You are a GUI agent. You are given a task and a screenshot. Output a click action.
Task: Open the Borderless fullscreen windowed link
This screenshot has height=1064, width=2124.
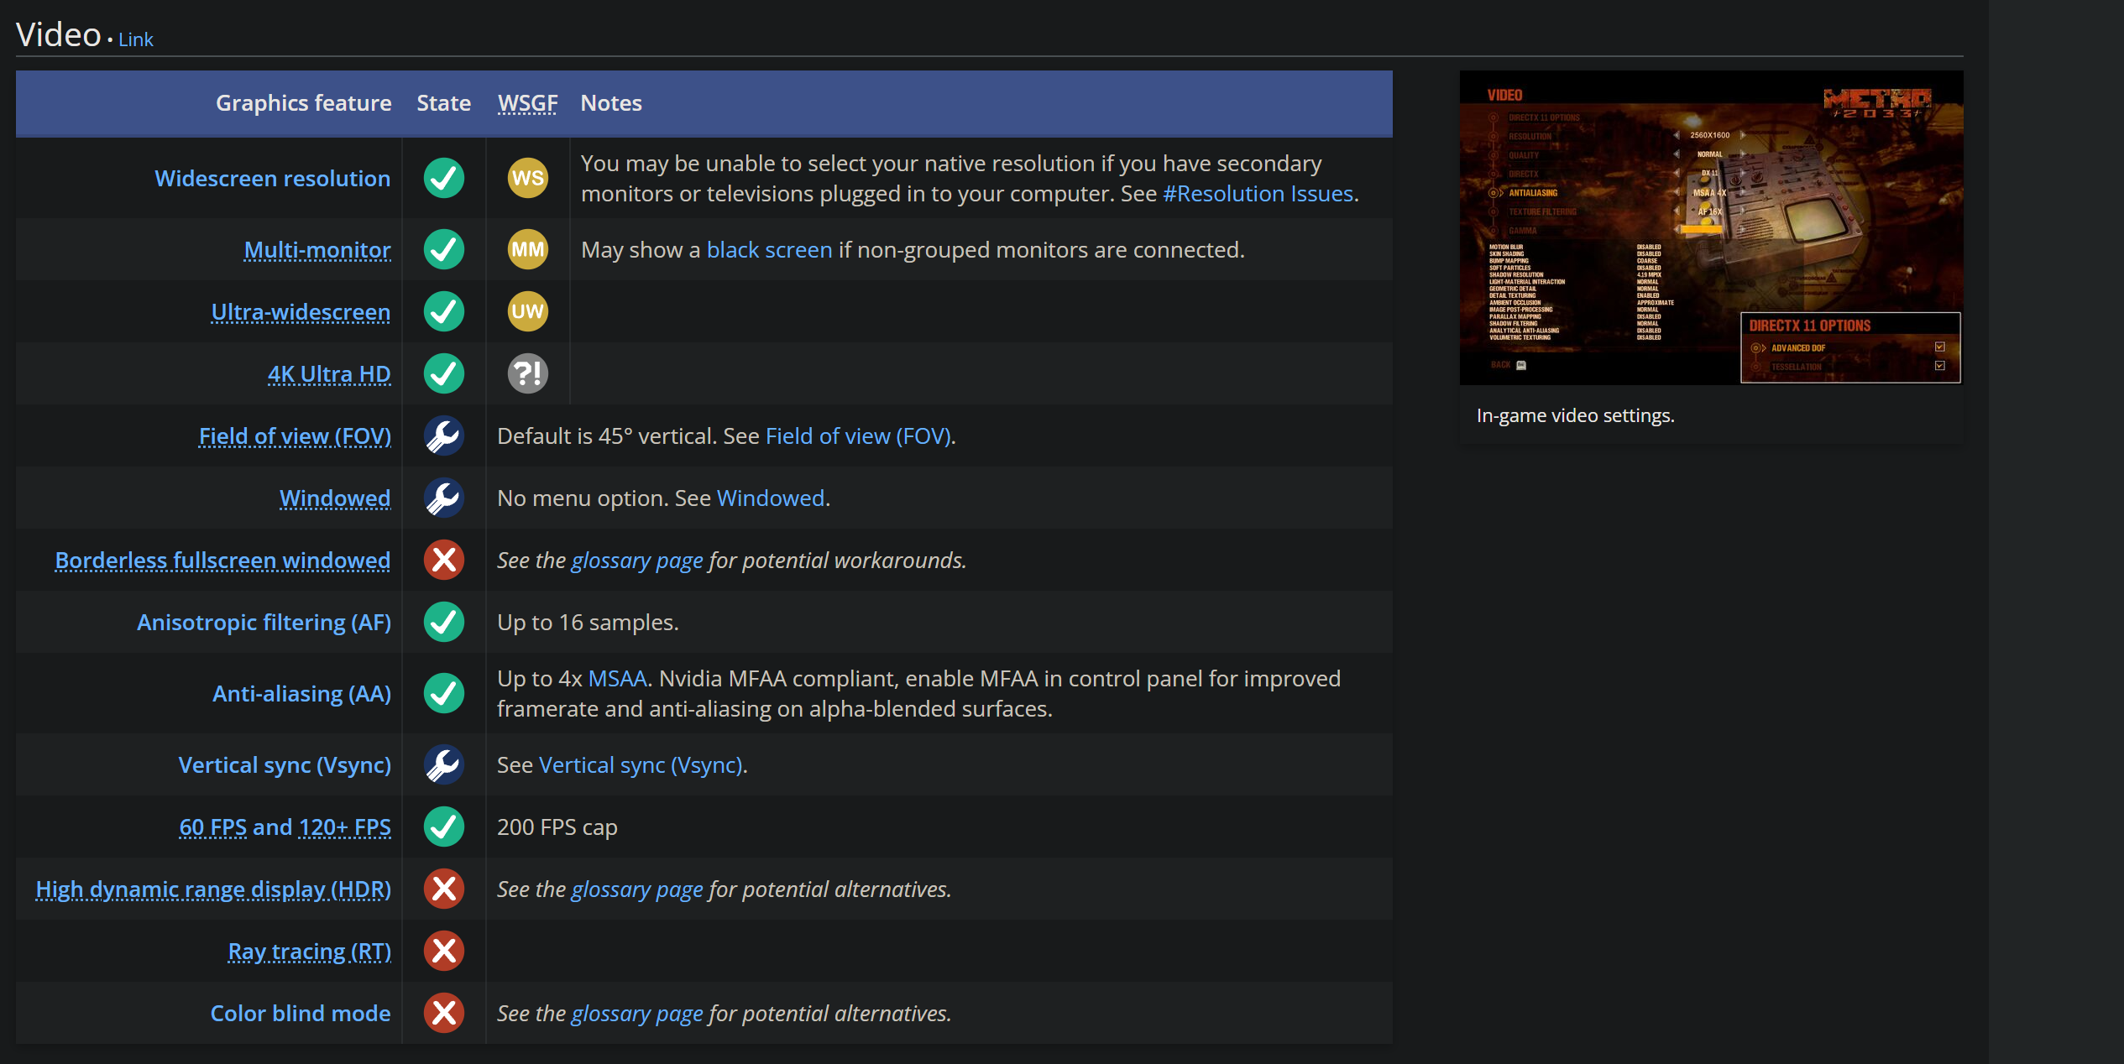222,560
